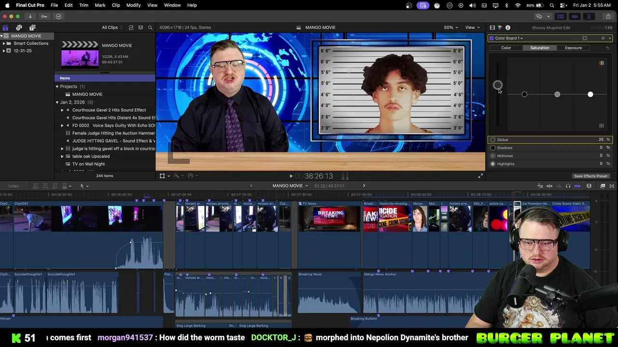Viewport: 618px width, 347px height.
Task: Open the browser clip appearance filmstrip options
Action: (140, 27)
